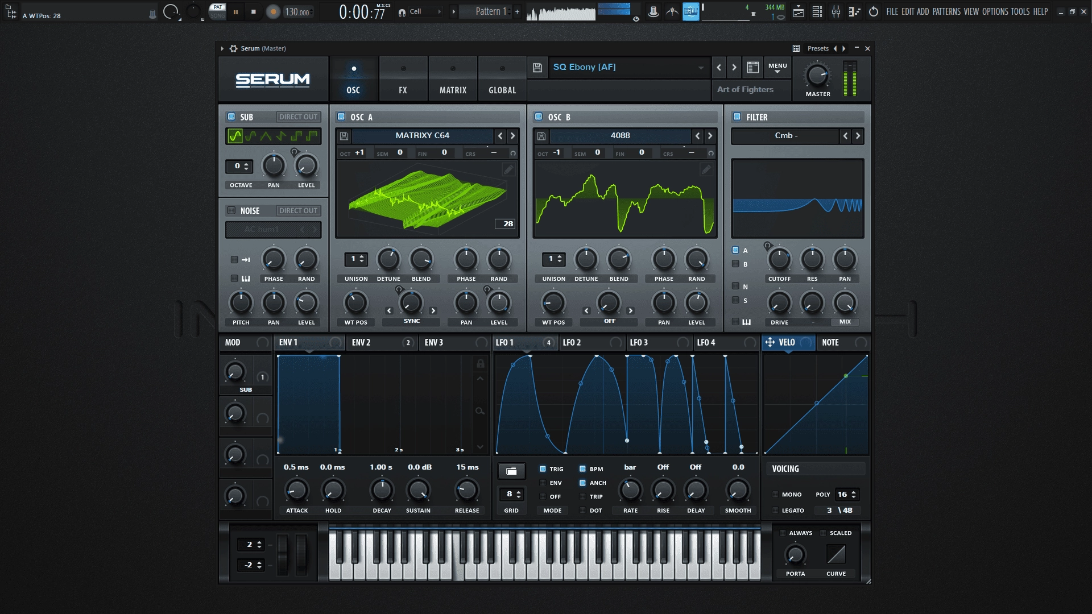1092x614 pixels.
Task: Stop playback with the stop button
Action: (254, 11)
